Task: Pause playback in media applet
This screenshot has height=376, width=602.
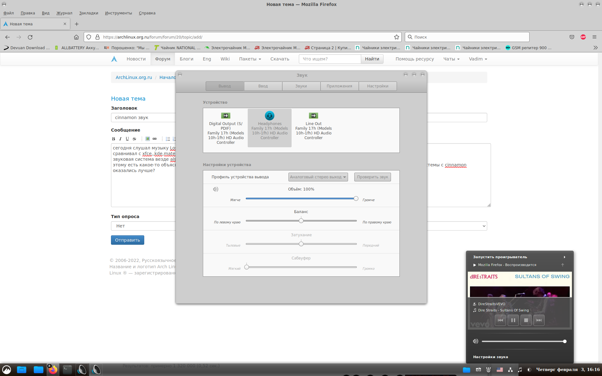Action: (513, 320)
